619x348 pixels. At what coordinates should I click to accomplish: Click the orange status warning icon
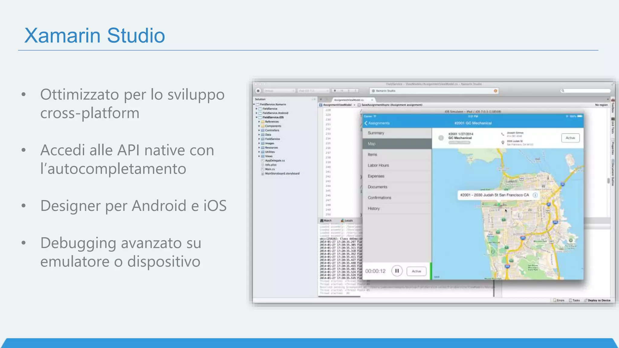click(495, 91)
